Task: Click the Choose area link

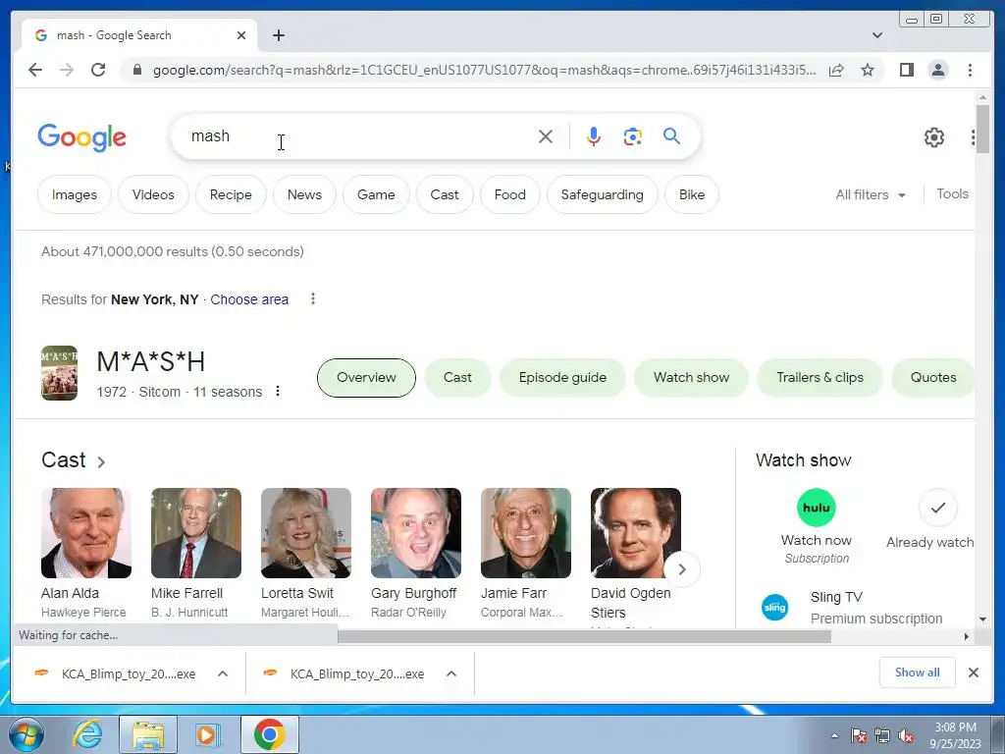Action: 249,299
